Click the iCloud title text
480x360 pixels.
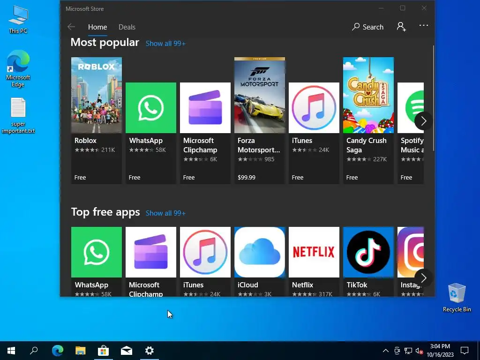247,285
